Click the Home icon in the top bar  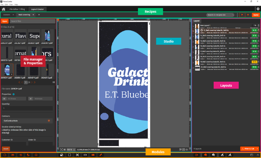[3, 9]
